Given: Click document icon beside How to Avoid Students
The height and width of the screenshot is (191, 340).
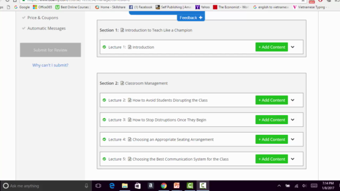Looking at the screenshot, I should tap(130, 100).
